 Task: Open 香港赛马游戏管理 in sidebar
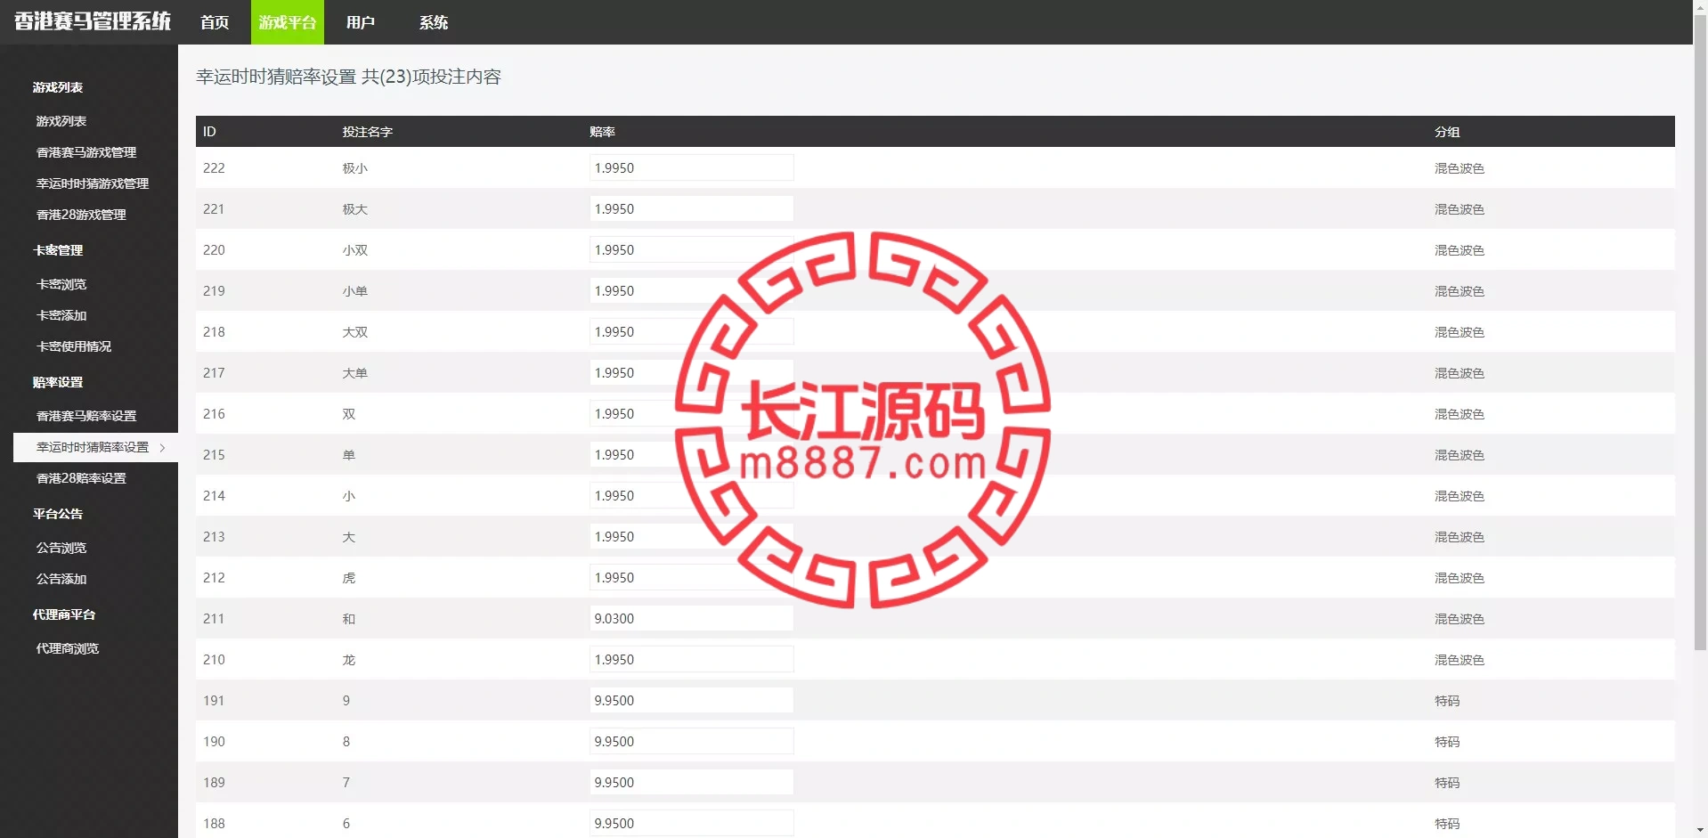click(86, 152)
